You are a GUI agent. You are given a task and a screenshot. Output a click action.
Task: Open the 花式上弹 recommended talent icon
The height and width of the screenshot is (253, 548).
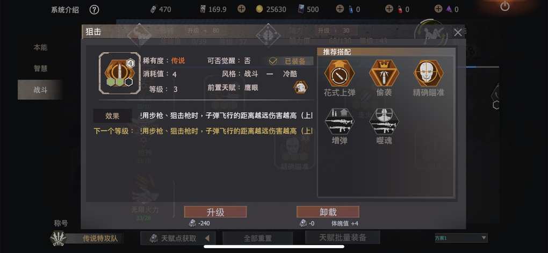point(340,74)
